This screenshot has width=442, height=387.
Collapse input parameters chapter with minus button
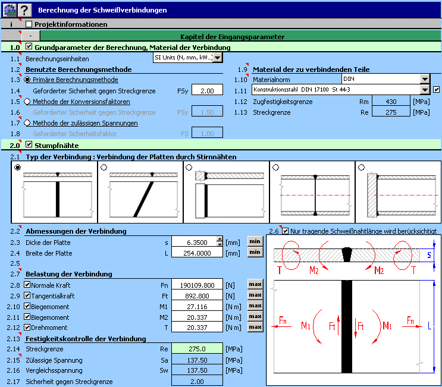point(31,36)
